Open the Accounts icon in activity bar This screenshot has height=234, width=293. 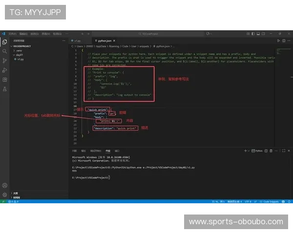(5, 185)
